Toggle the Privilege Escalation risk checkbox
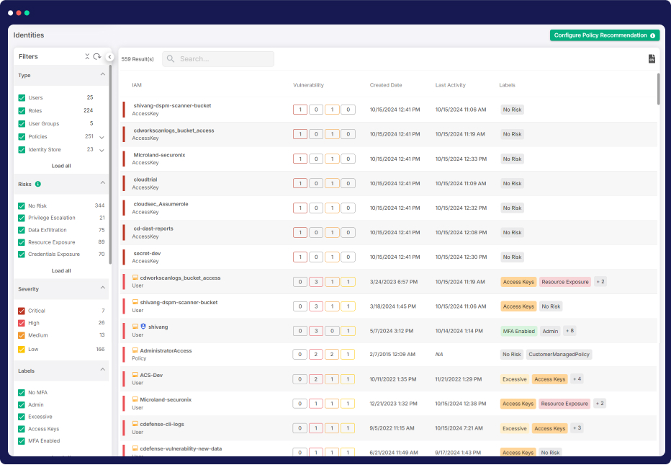671x465 pixels. pos(22,218)
